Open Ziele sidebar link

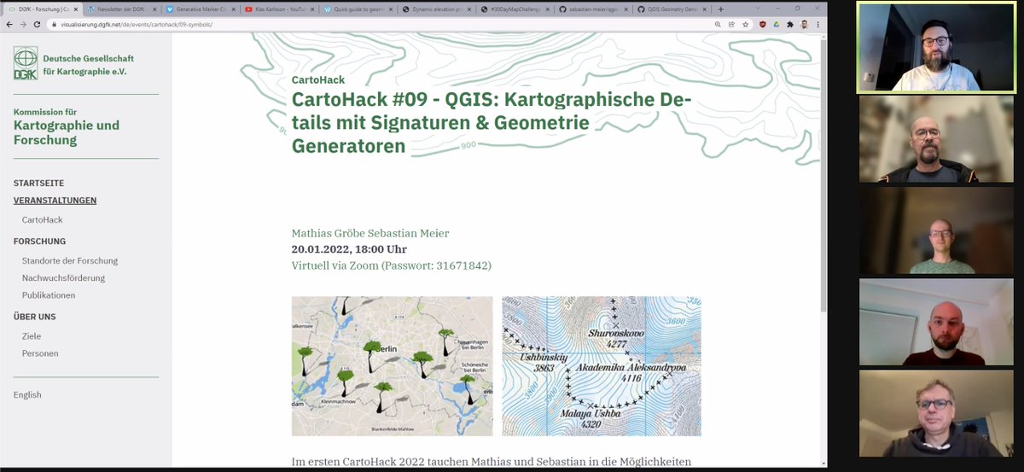click(x=31, y=336)
